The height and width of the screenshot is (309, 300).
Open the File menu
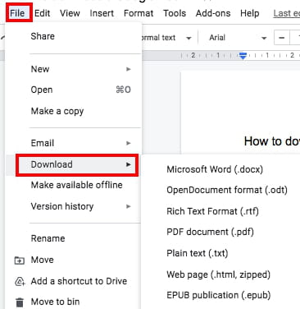click(x=17, y=13)
